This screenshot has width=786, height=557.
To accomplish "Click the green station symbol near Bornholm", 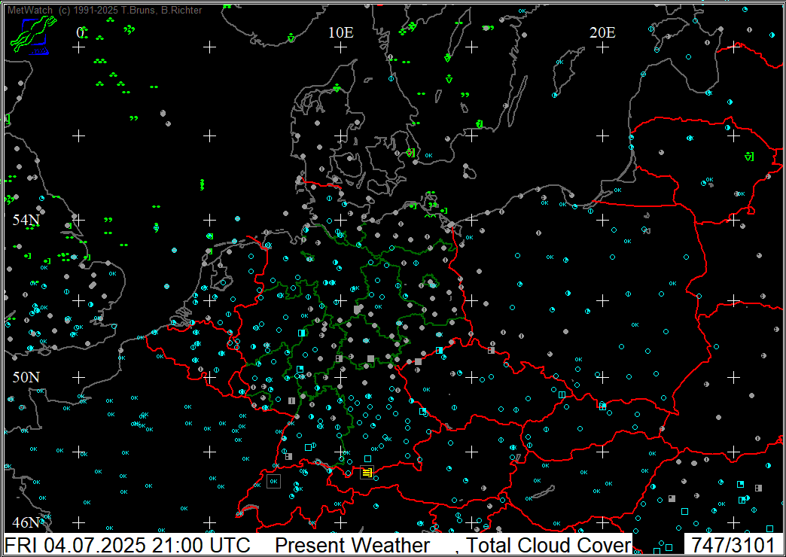I will coord(480,123).
